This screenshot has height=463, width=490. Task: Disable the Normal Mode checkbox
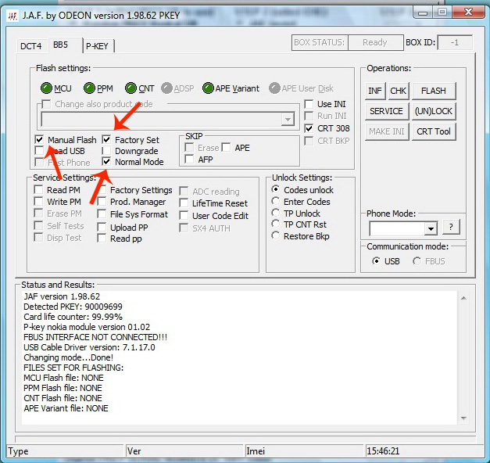tap(106, 162)
